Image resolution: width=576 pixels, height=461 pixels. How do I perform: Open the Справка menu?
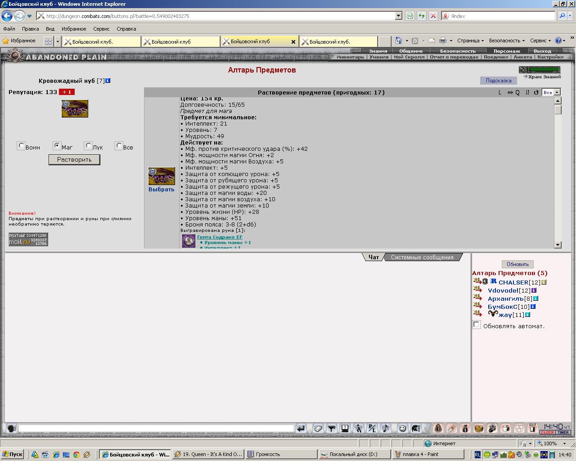(x=126, y=29)
